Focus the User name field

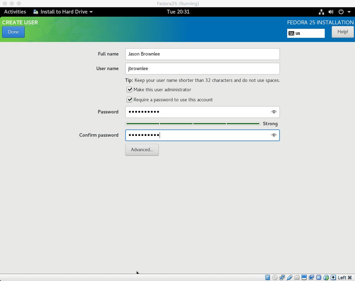tap(202, 69)
